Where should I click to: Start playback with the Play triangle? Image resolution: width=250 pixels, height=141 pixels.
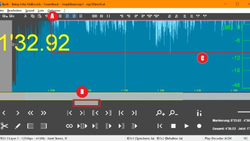pyautogui.click(x=186, y=126)
